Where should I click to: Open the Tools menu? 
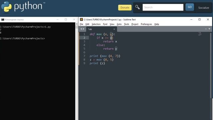tap(126, 24)
